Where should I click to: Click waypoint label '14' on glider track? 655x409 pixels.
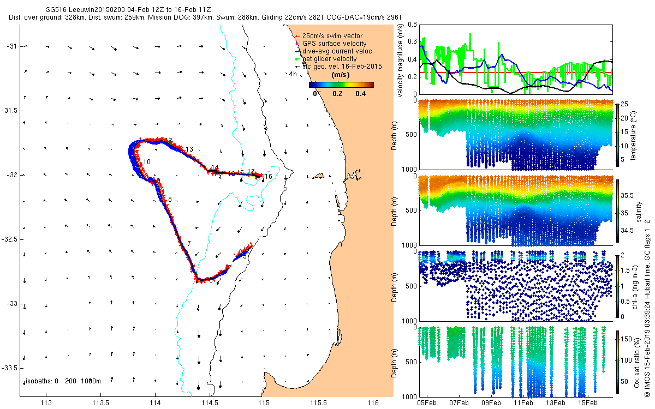[x=215, y=167]
